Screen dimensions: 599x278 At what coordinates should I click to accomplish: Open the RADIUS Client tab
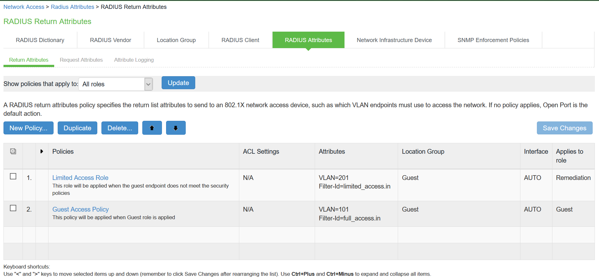240,40
